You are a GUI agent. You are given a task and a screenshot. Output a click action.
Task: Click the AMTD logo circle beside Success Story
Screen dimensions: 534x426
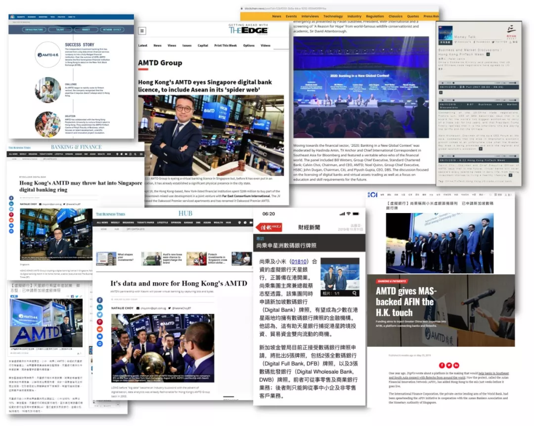[x=48, y=55]
